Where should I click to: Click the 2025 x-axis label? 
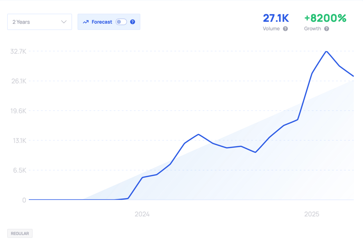pos(312,214)
